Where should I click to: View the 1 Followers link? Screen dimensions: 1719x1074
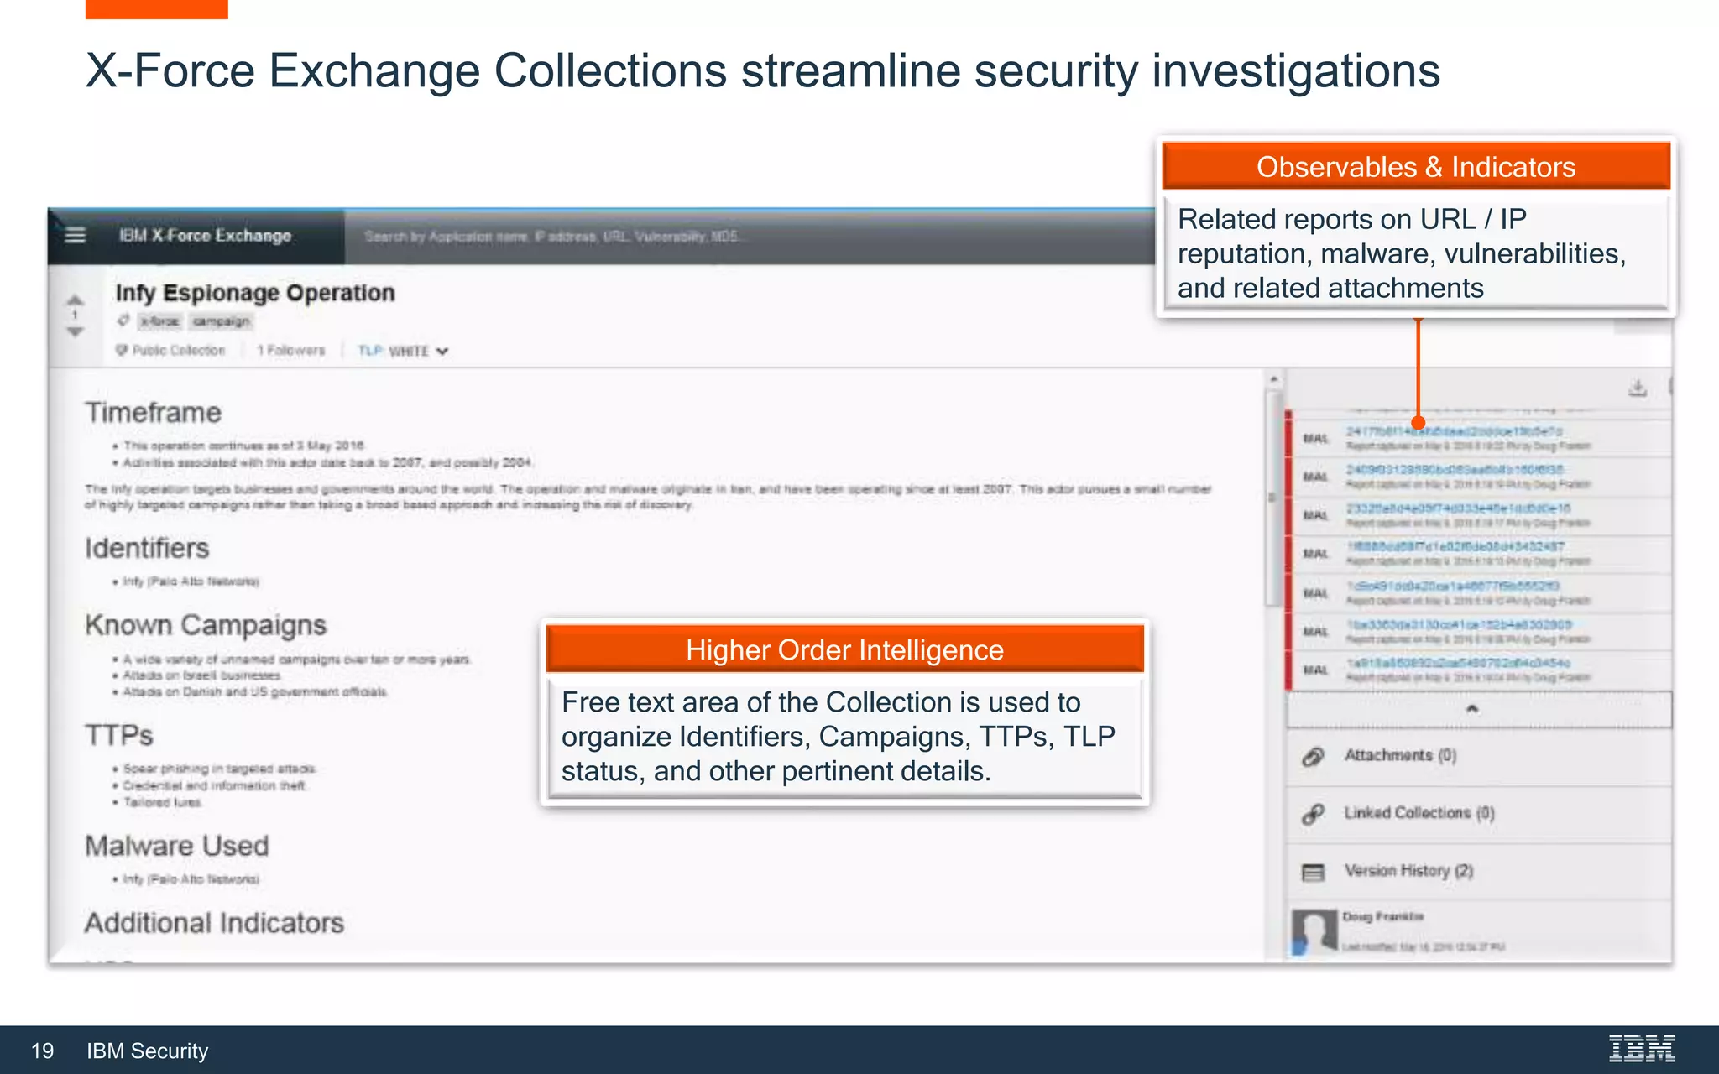pyautogui.click(x=290, y=350)
